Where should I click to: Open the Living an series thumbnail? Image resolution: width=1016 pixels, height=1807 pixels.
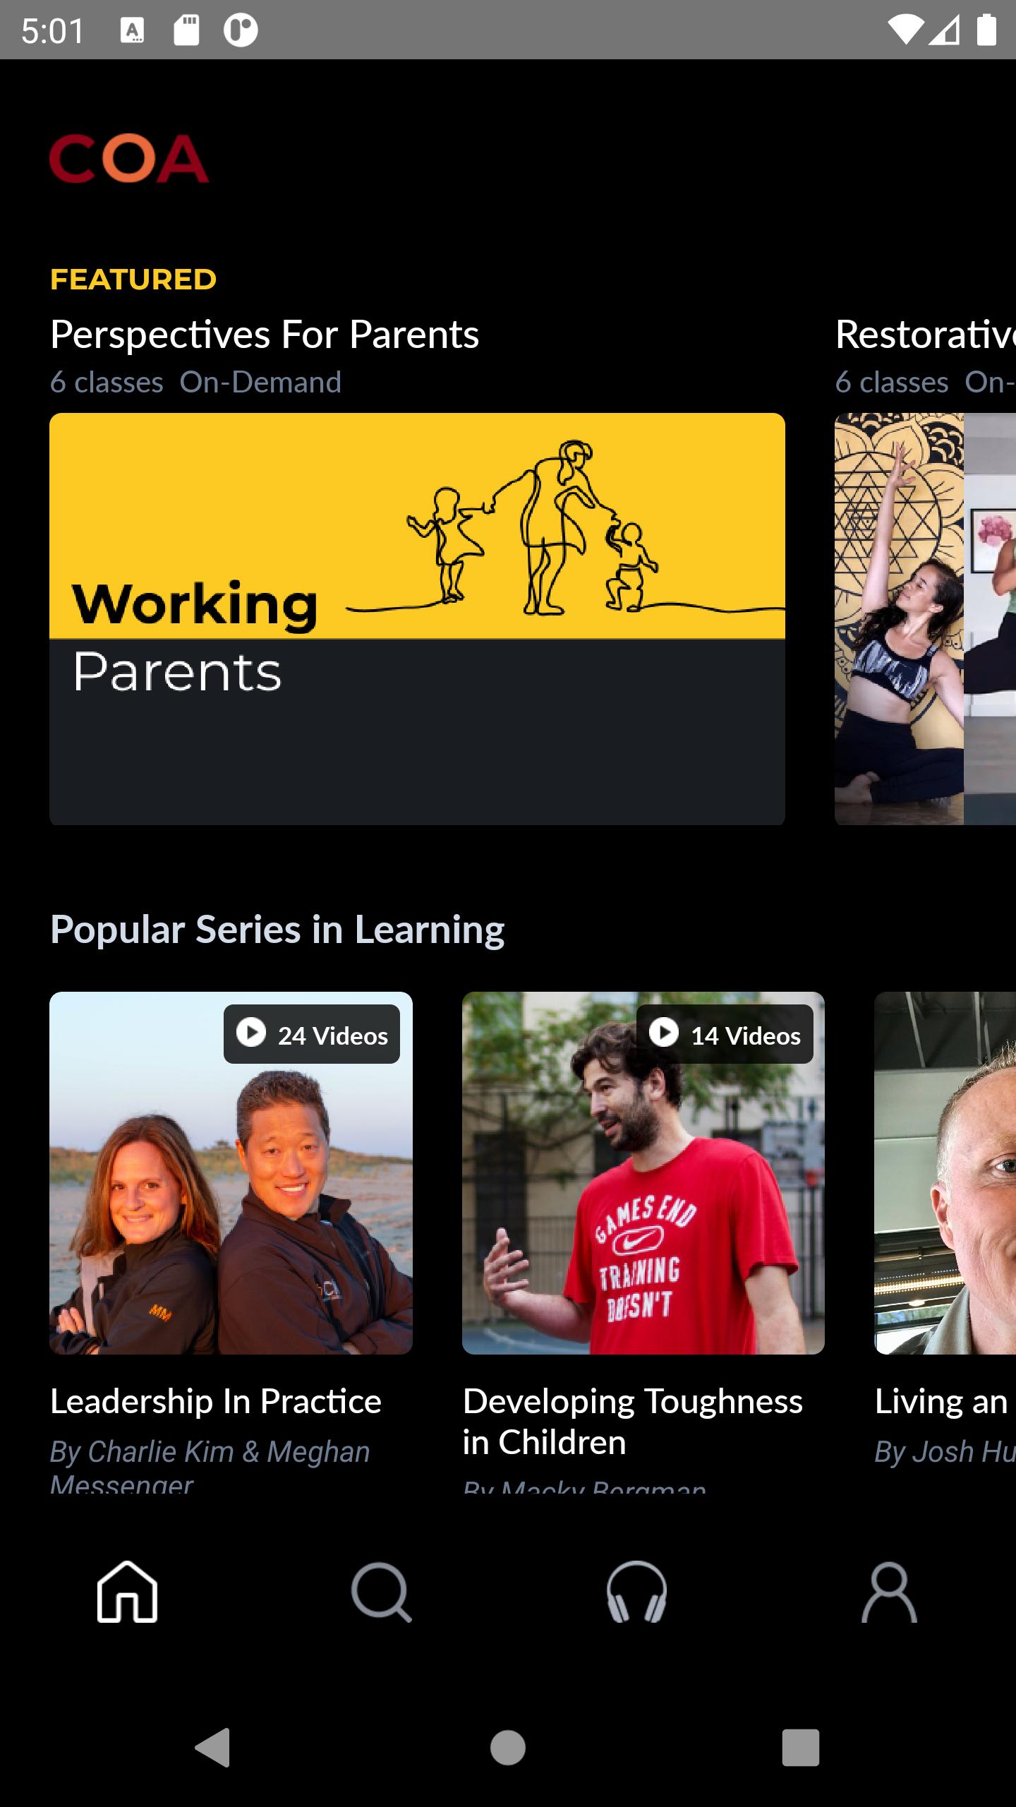click(x=945, y=1173)
